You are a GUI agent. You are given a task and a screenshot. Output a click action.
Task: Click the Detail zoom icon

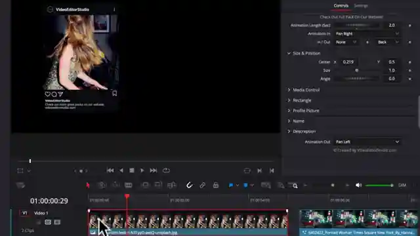[x=281, y=185]
